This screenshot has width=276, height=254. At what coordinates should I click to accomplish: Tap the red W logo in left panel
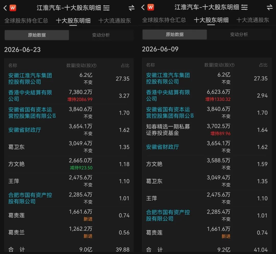13,8
